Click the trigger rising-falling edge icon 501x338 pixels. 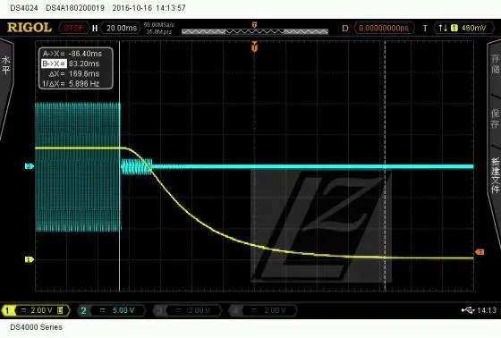(442, 28)
